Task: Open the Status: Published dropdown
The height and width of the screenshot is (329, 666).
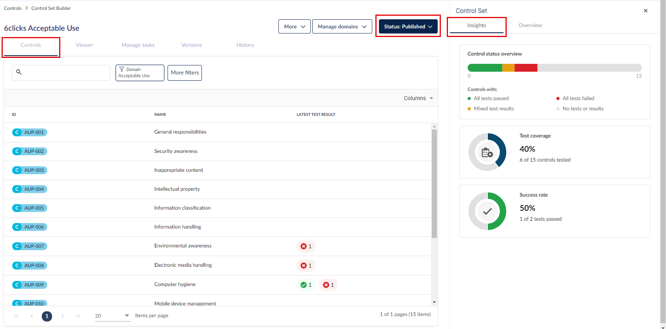Action: (408, 26)
